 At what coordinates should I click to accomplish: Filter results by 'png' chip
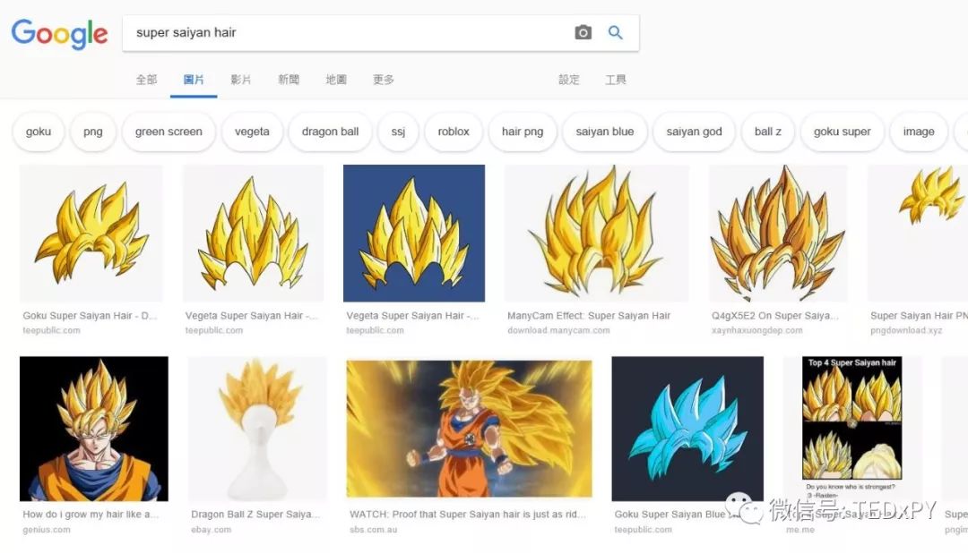click(92, 132)
